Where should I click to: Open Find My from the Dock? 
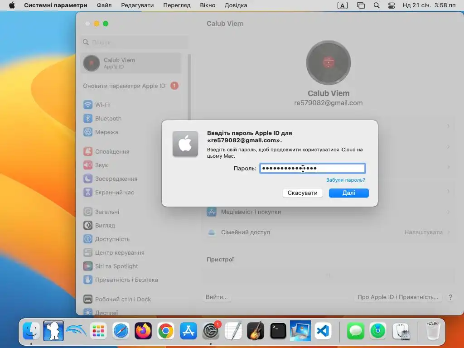(x=378, y=331)
